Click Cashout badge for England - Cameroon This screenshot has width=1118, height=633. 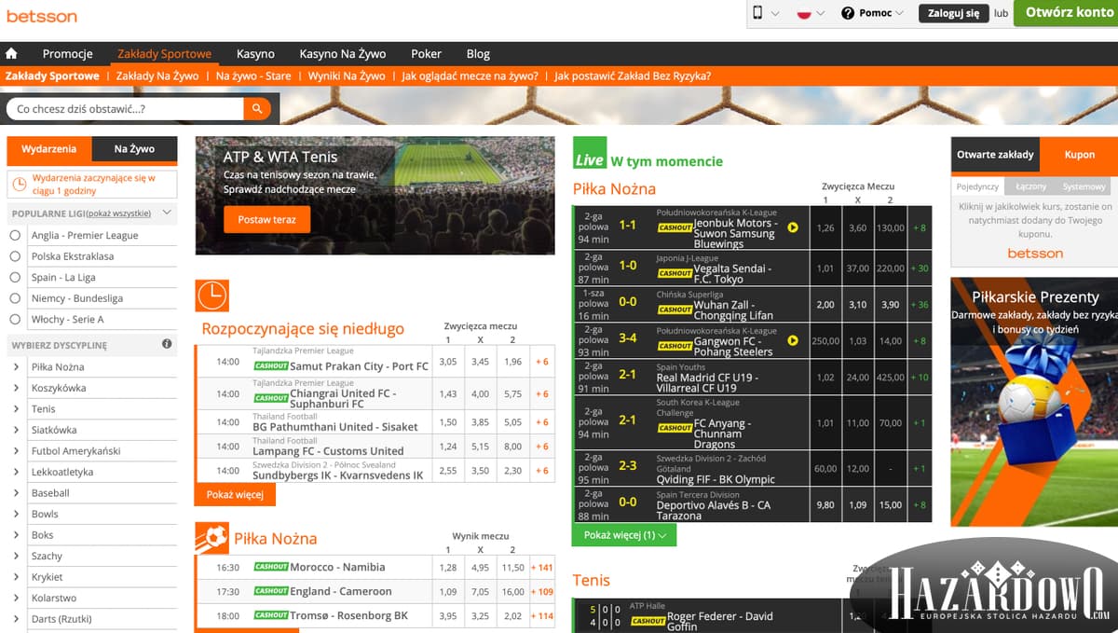[271, 591]
